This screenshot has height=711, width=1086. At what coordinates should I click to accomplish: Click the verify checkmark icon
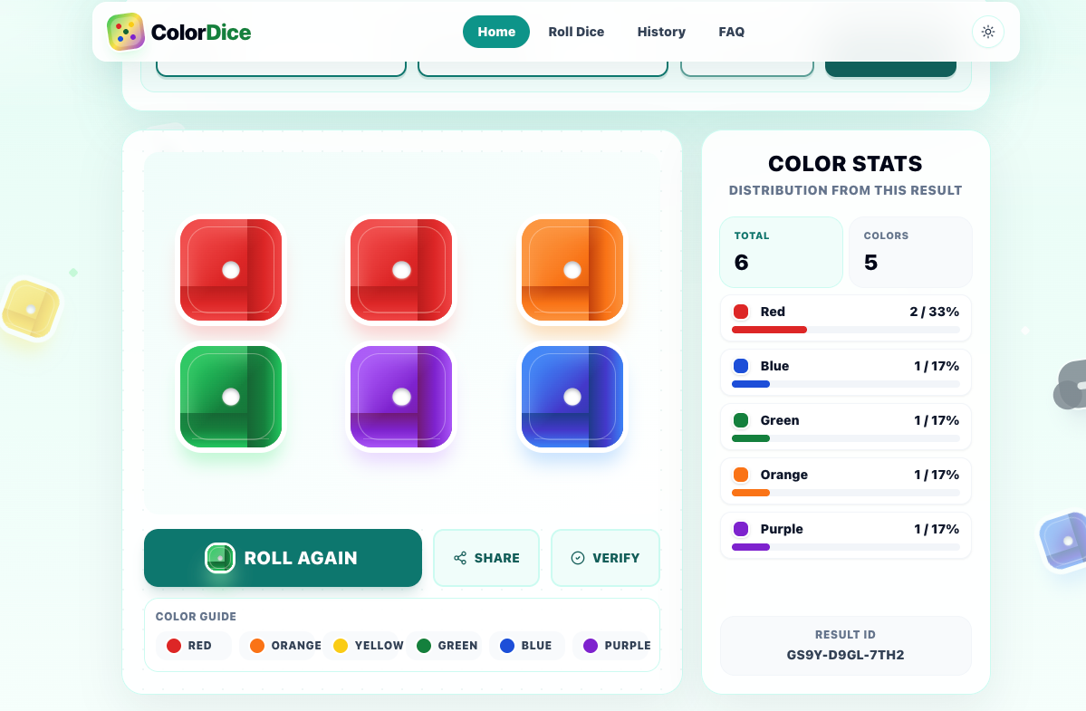coord(578,558)
